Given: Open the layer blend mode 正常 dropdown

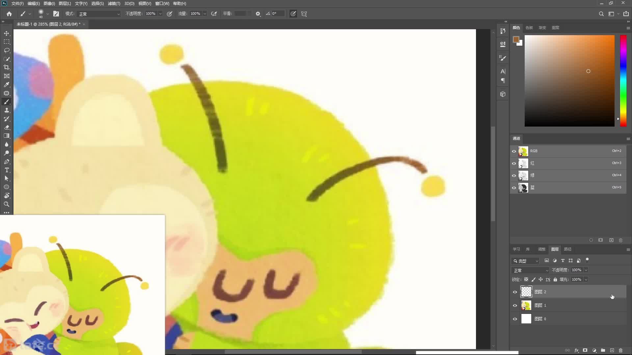Looking at the screenshot, I should tap(531, 270).
